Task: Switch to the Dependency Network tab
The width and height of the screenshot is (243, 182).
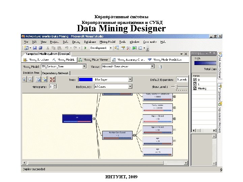Action: [55, 73]
